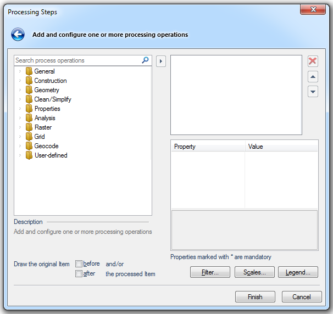Move operation down with down arrow
333x314 pixels.
(313, 92)
